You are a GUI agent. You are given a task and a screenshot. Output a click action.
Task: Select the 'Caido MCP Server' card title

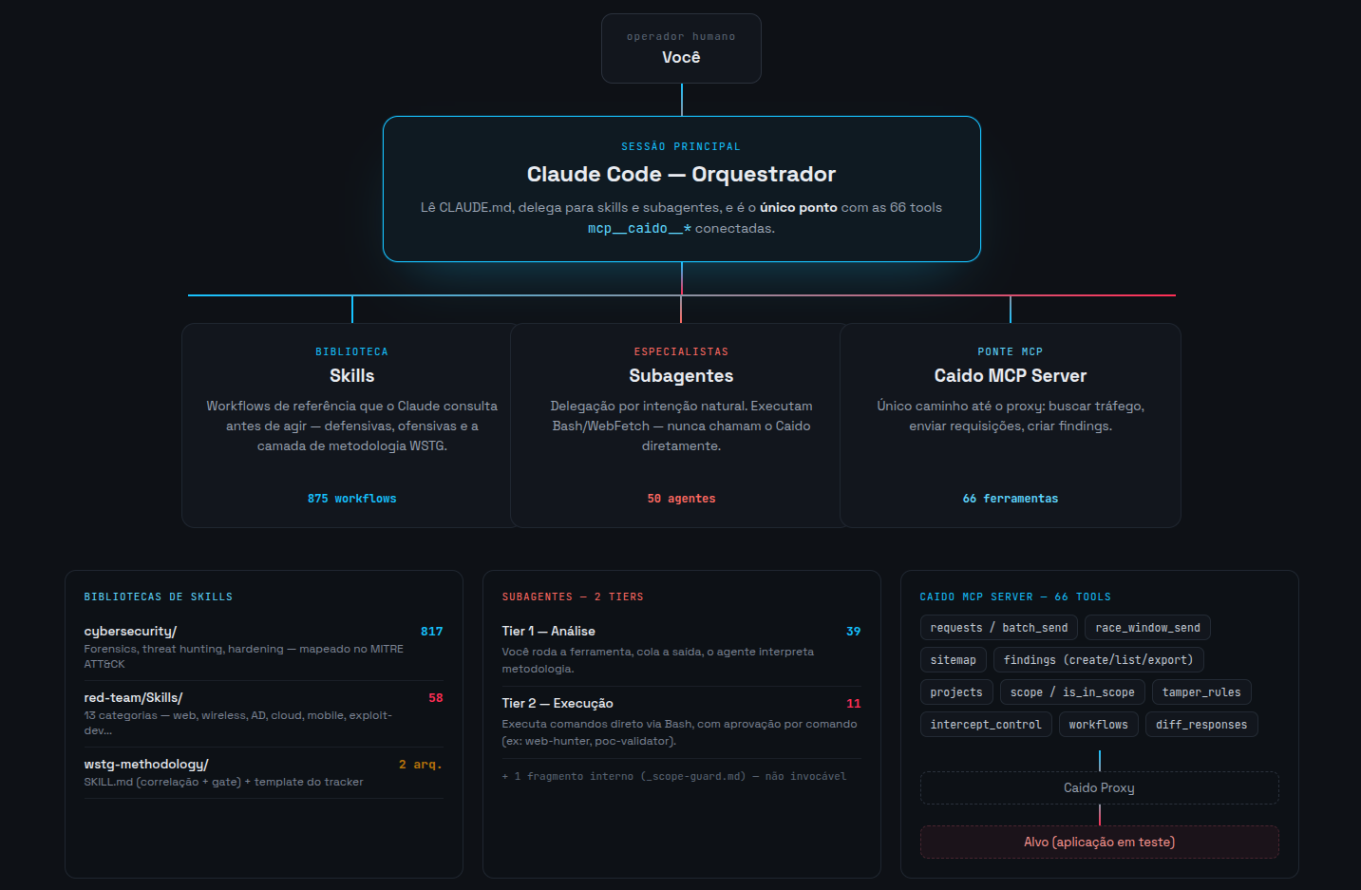1011,375
